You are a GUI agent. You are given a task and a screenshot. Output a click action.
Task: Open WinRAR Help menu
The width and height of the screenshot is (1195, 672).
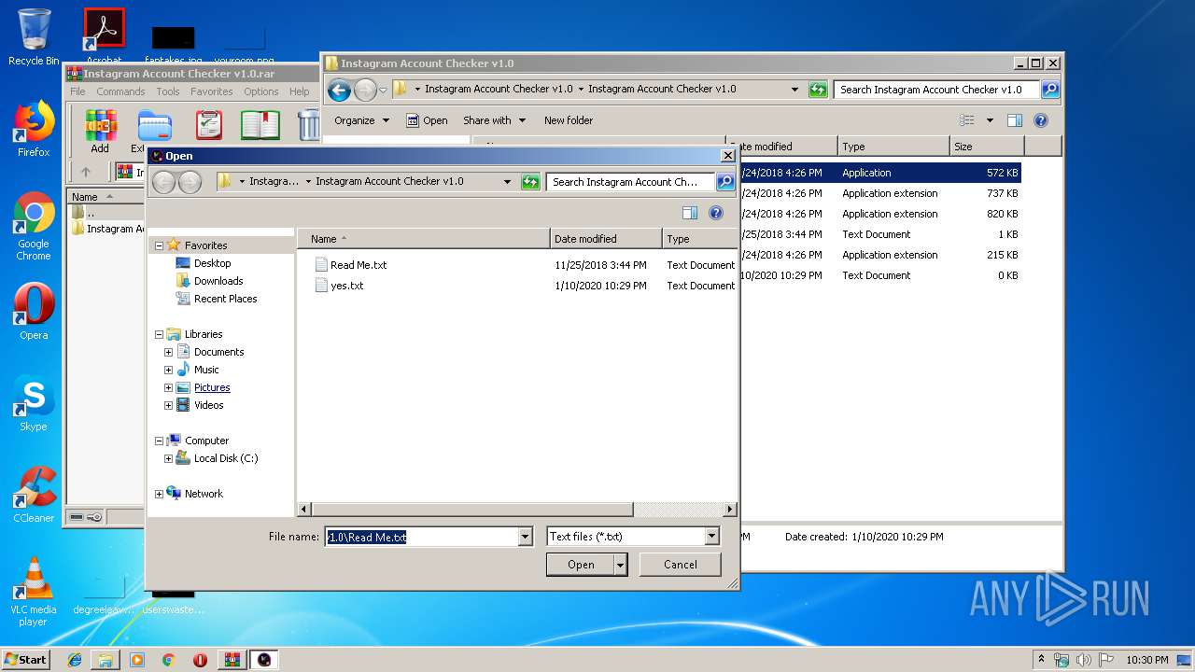pos(299,91)
